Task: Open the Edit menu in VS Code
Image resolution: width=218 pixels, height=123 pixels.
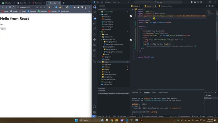Action: point(102,2)
